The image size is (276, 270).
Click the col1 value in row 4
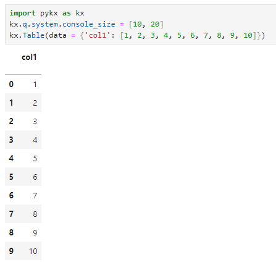(x=35, y=158)
